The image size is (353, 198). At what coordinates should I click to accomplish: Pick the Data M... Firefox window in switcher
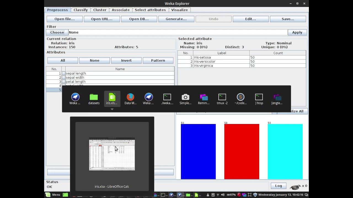[x=130, y=99]
